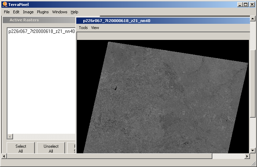Click the vertical scrollbar down arrow
Viewport: 257px width, 167px height.
252,150
